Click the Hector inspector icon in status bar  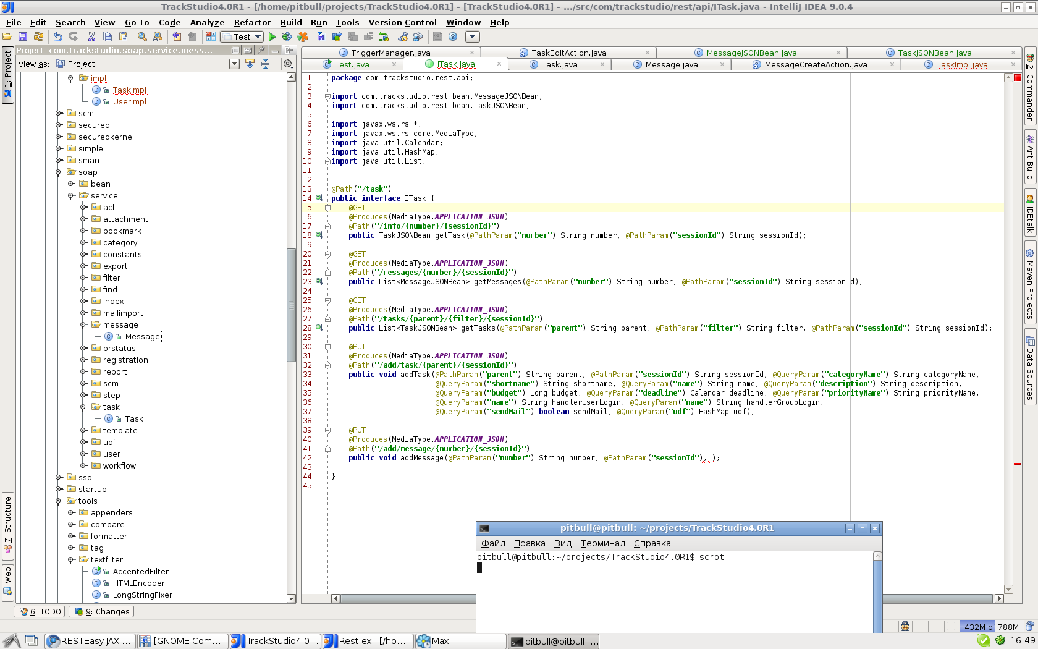[x=905, y=626]
